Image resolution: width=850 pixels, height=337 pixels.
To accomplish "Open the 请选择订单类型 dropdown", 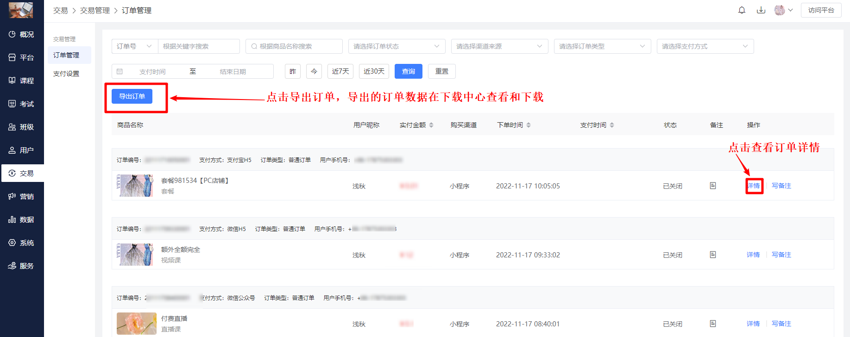I will 603,46.
